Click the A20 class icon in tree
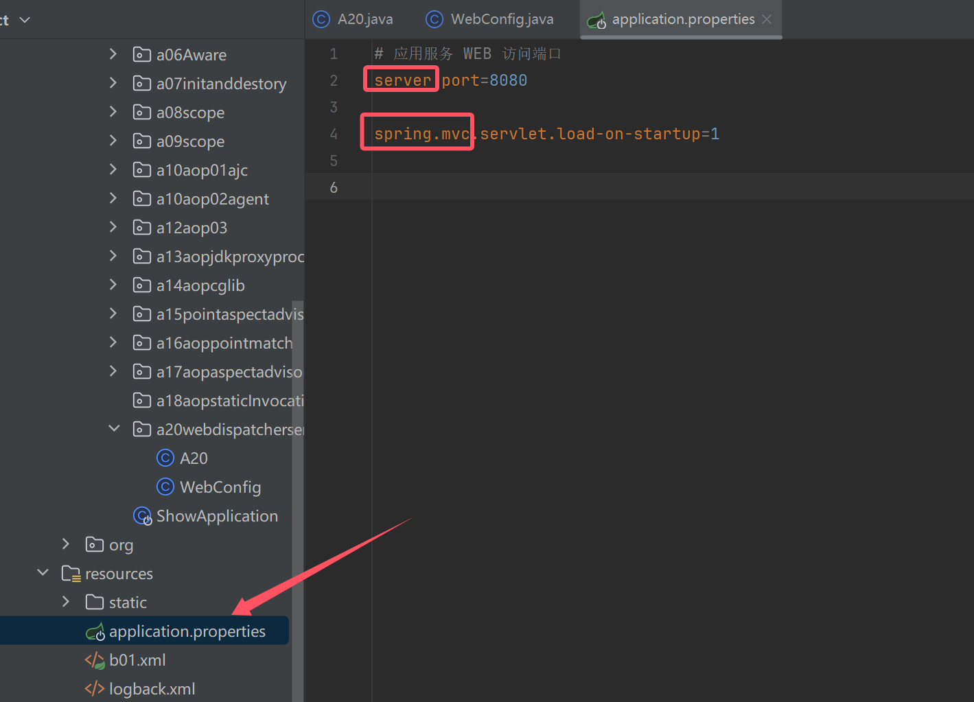Image resolution: width=974 pixels, height=702 pixels. pyautogui.click(x=165, y=457)
